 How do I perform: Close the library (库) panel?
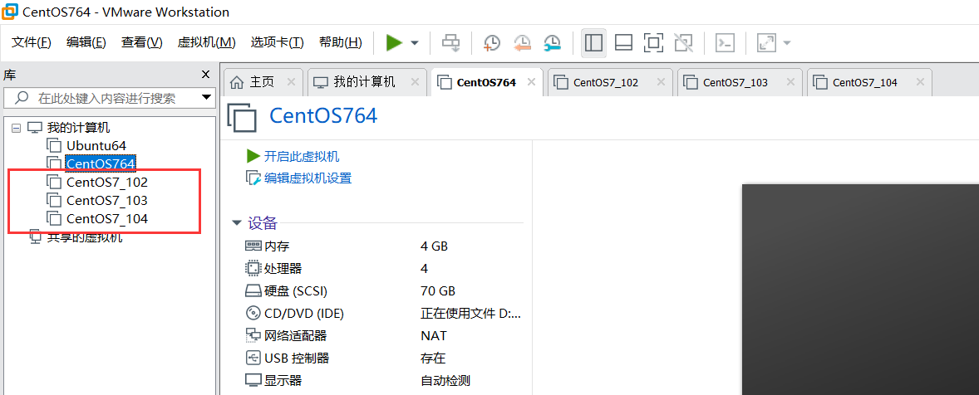click(205, 75)
